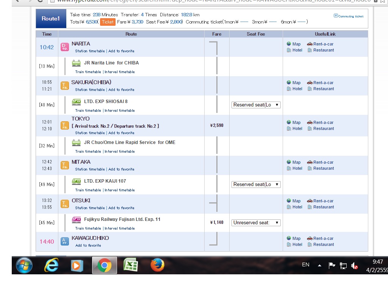Open Restaurant link for NARITA
The width and height of the screenshot is (388, 291).
point(321,50)
